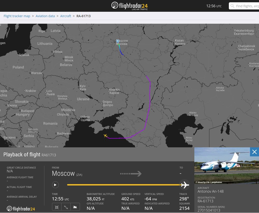Click the Aktau city label on map
Screen dimensions: 259x213
189,139
